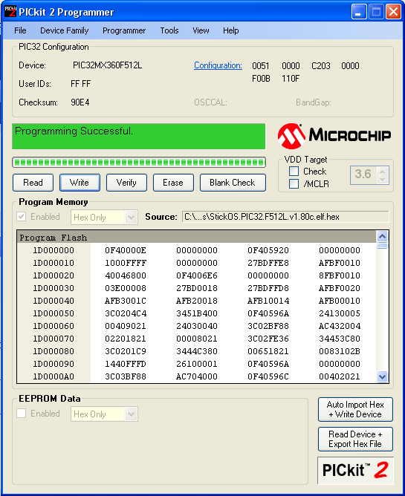
Task: Click the Program Flash scrollbar thumb
Action: pos(382,246)
